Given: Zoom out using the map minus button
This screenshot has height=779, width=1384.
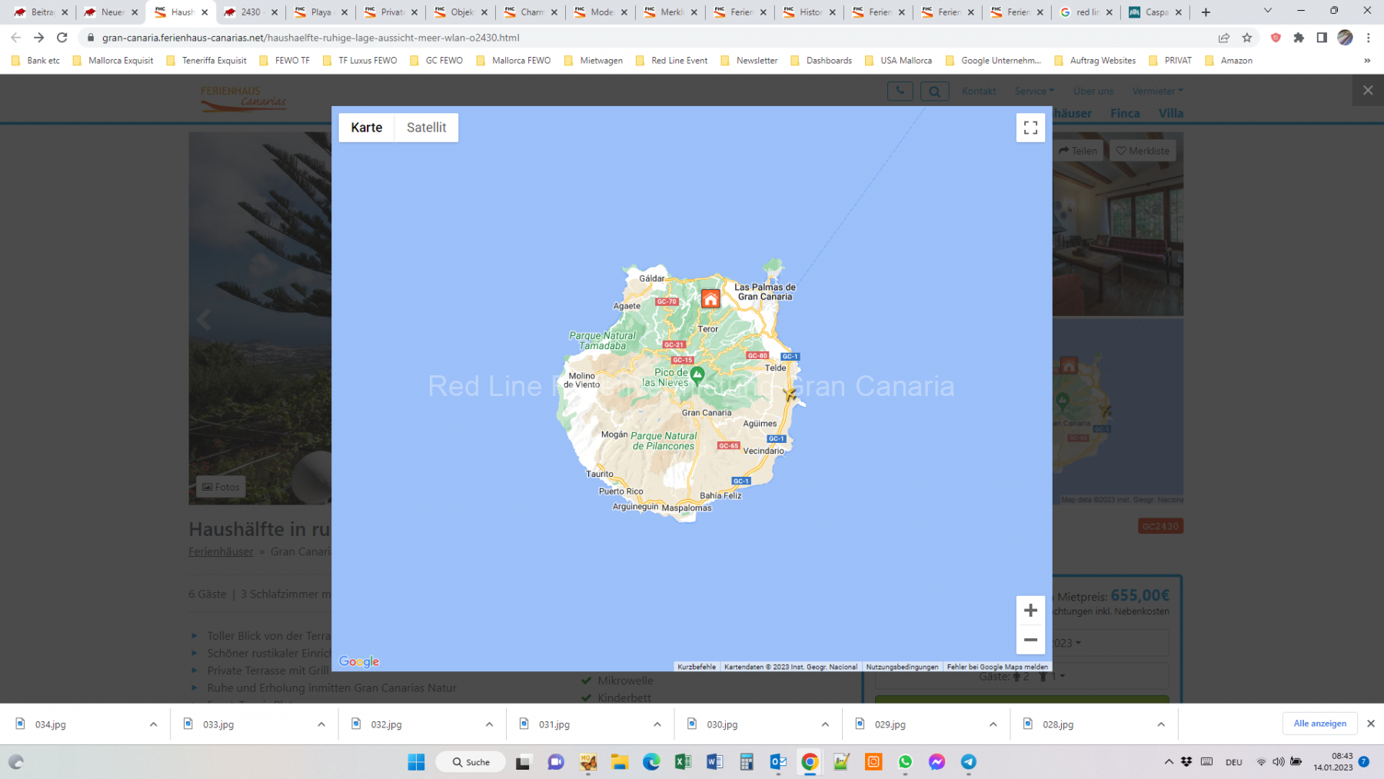Looking at the screenshot, I should (x=1030, y=640).
